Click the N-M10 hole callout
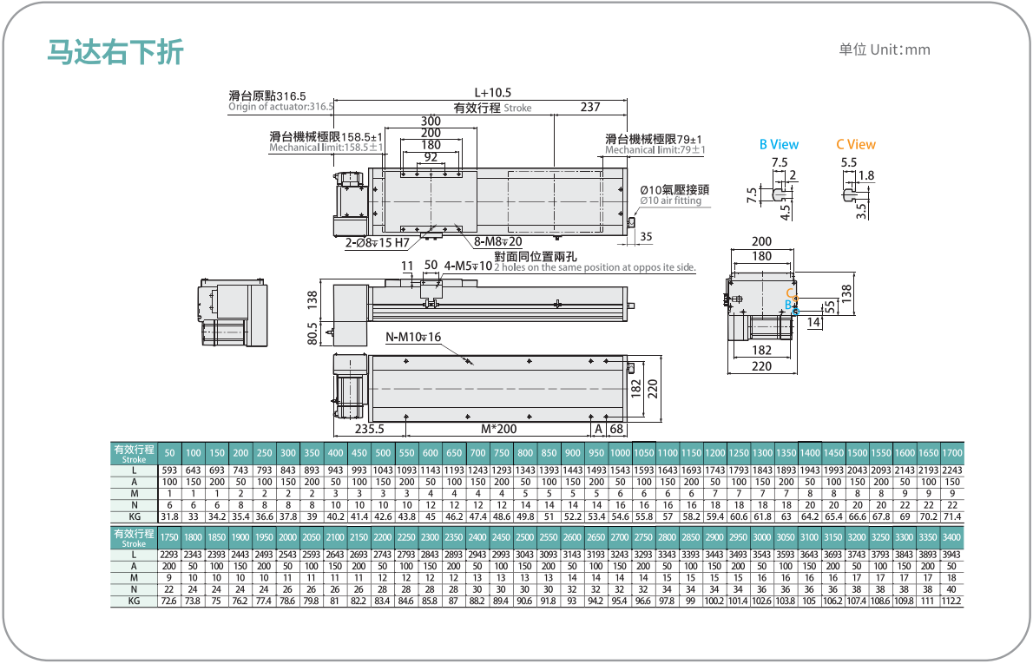This screenshot has height=664, width=1033. click(413, 337)
